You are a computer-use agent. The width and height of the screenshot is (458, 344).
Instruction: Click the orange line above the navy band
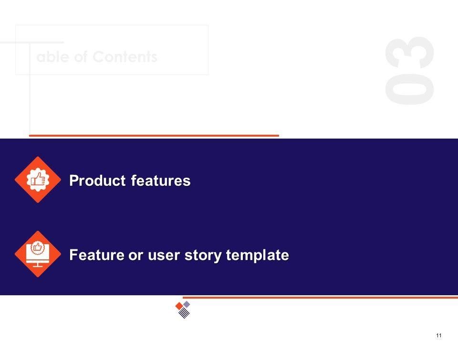point(154,136)
